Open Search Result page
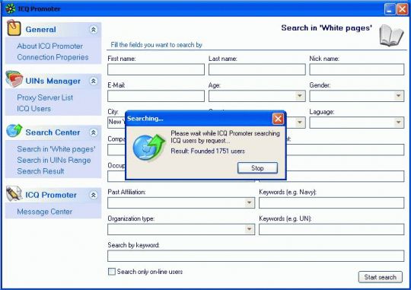This screenshot has width=411, height=290. pyautogui.click(x=40, y=171)
